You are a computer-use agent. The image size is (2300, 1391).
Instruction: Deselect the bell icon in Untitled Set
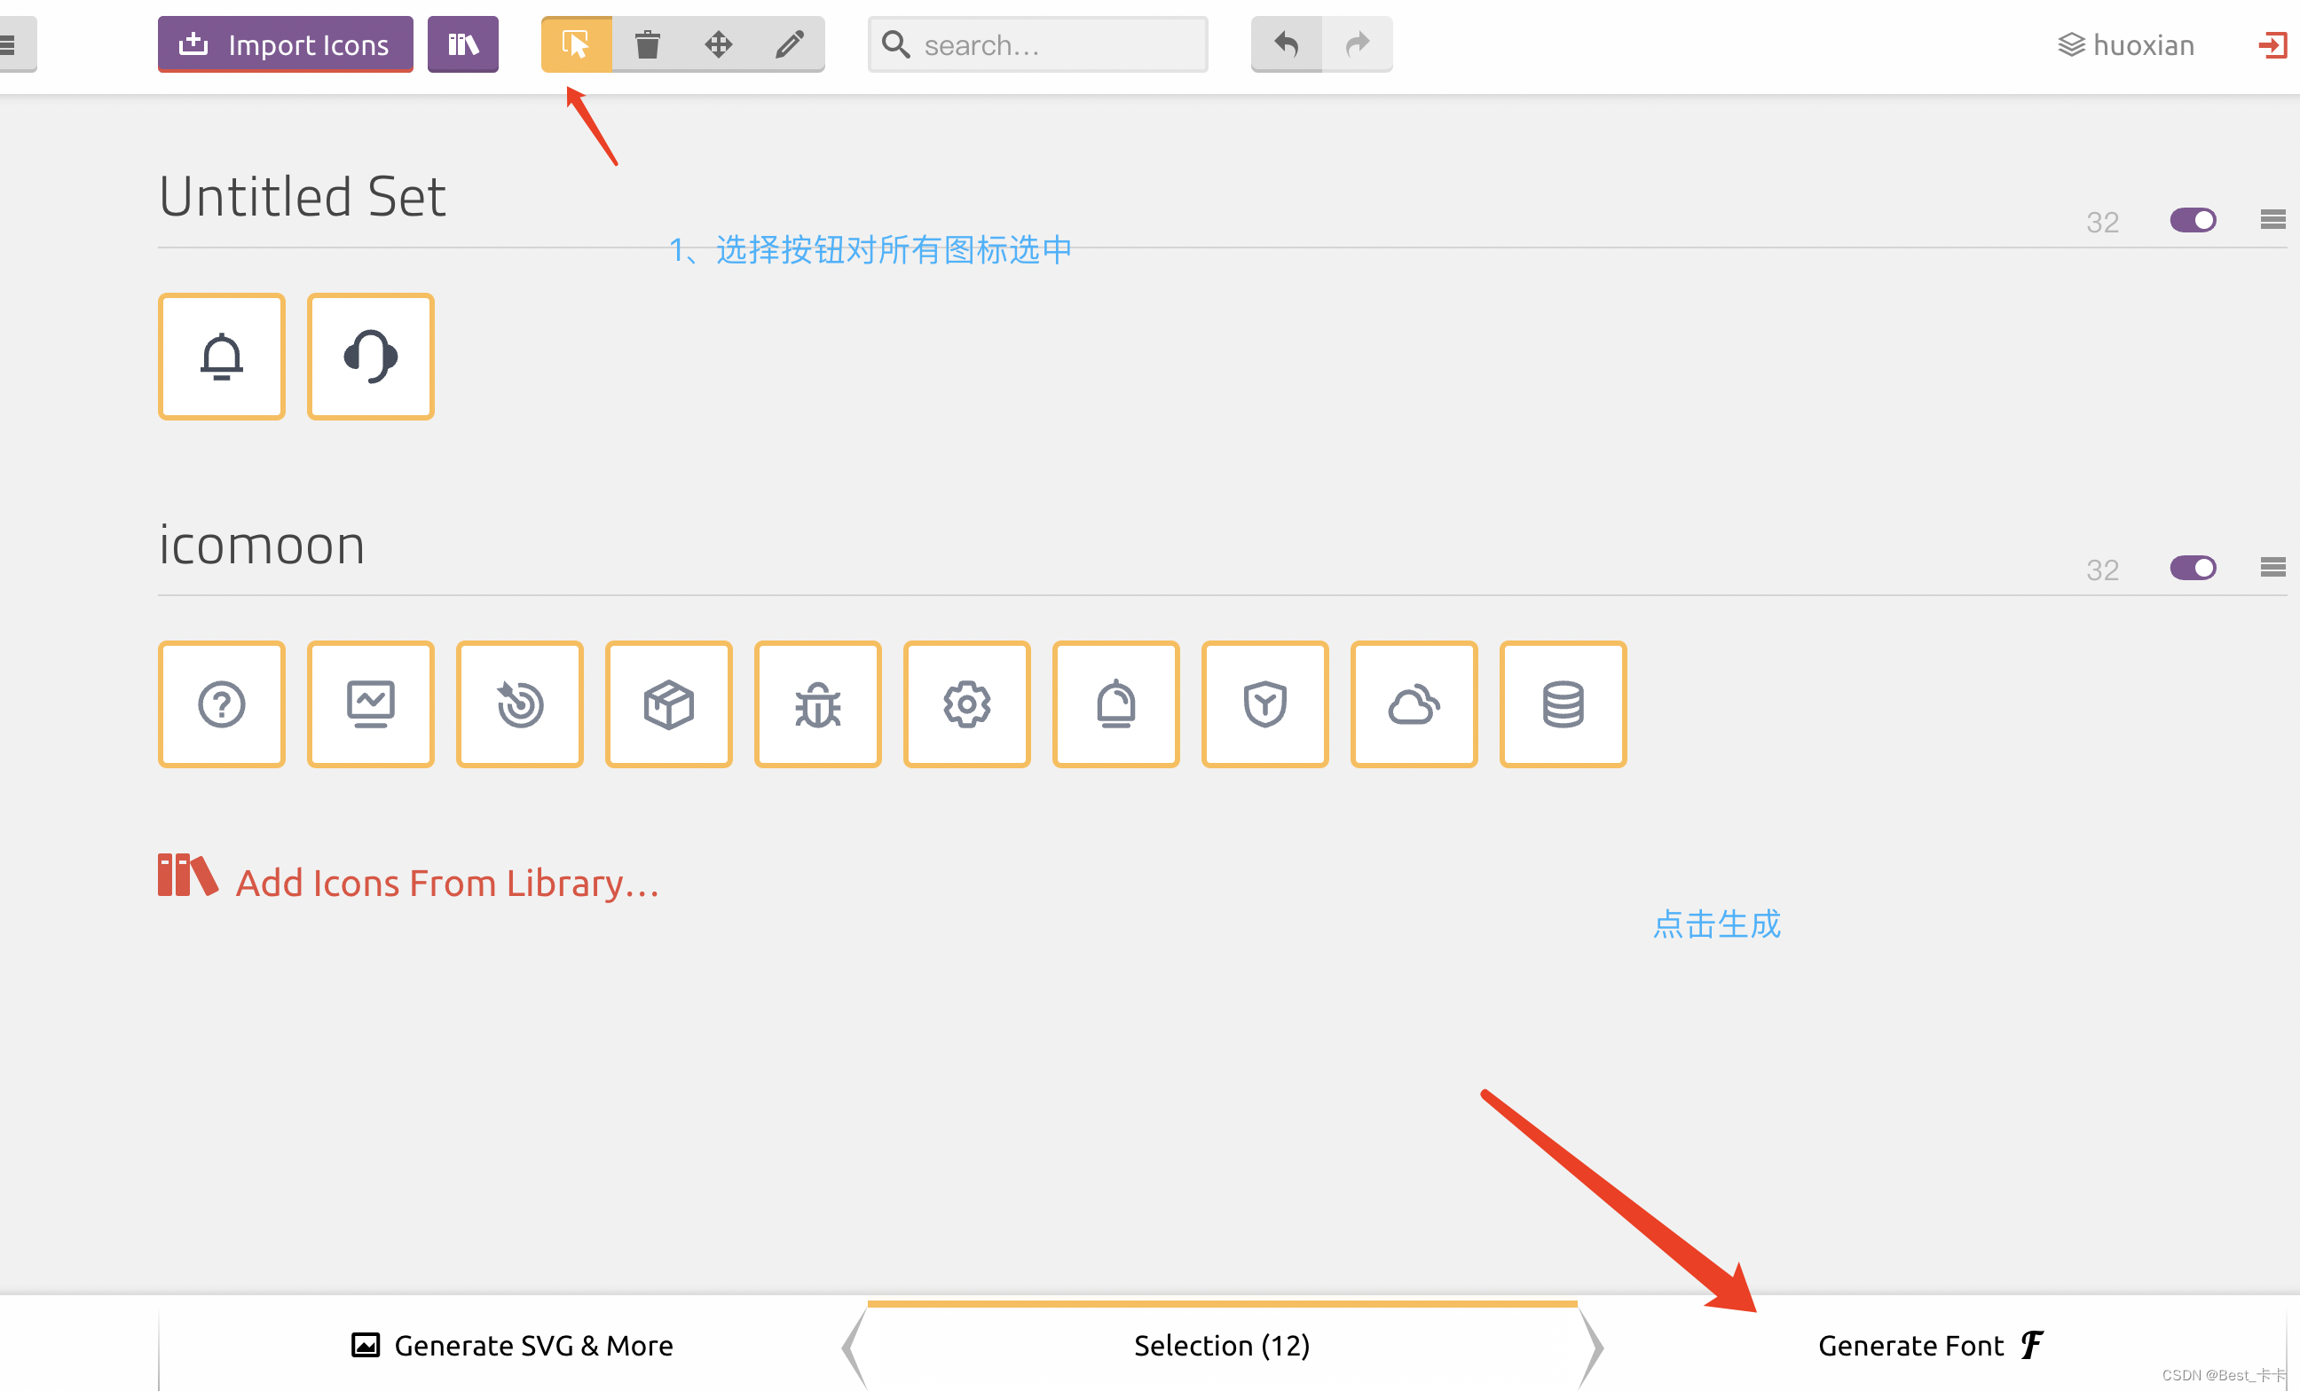point(221,357)
